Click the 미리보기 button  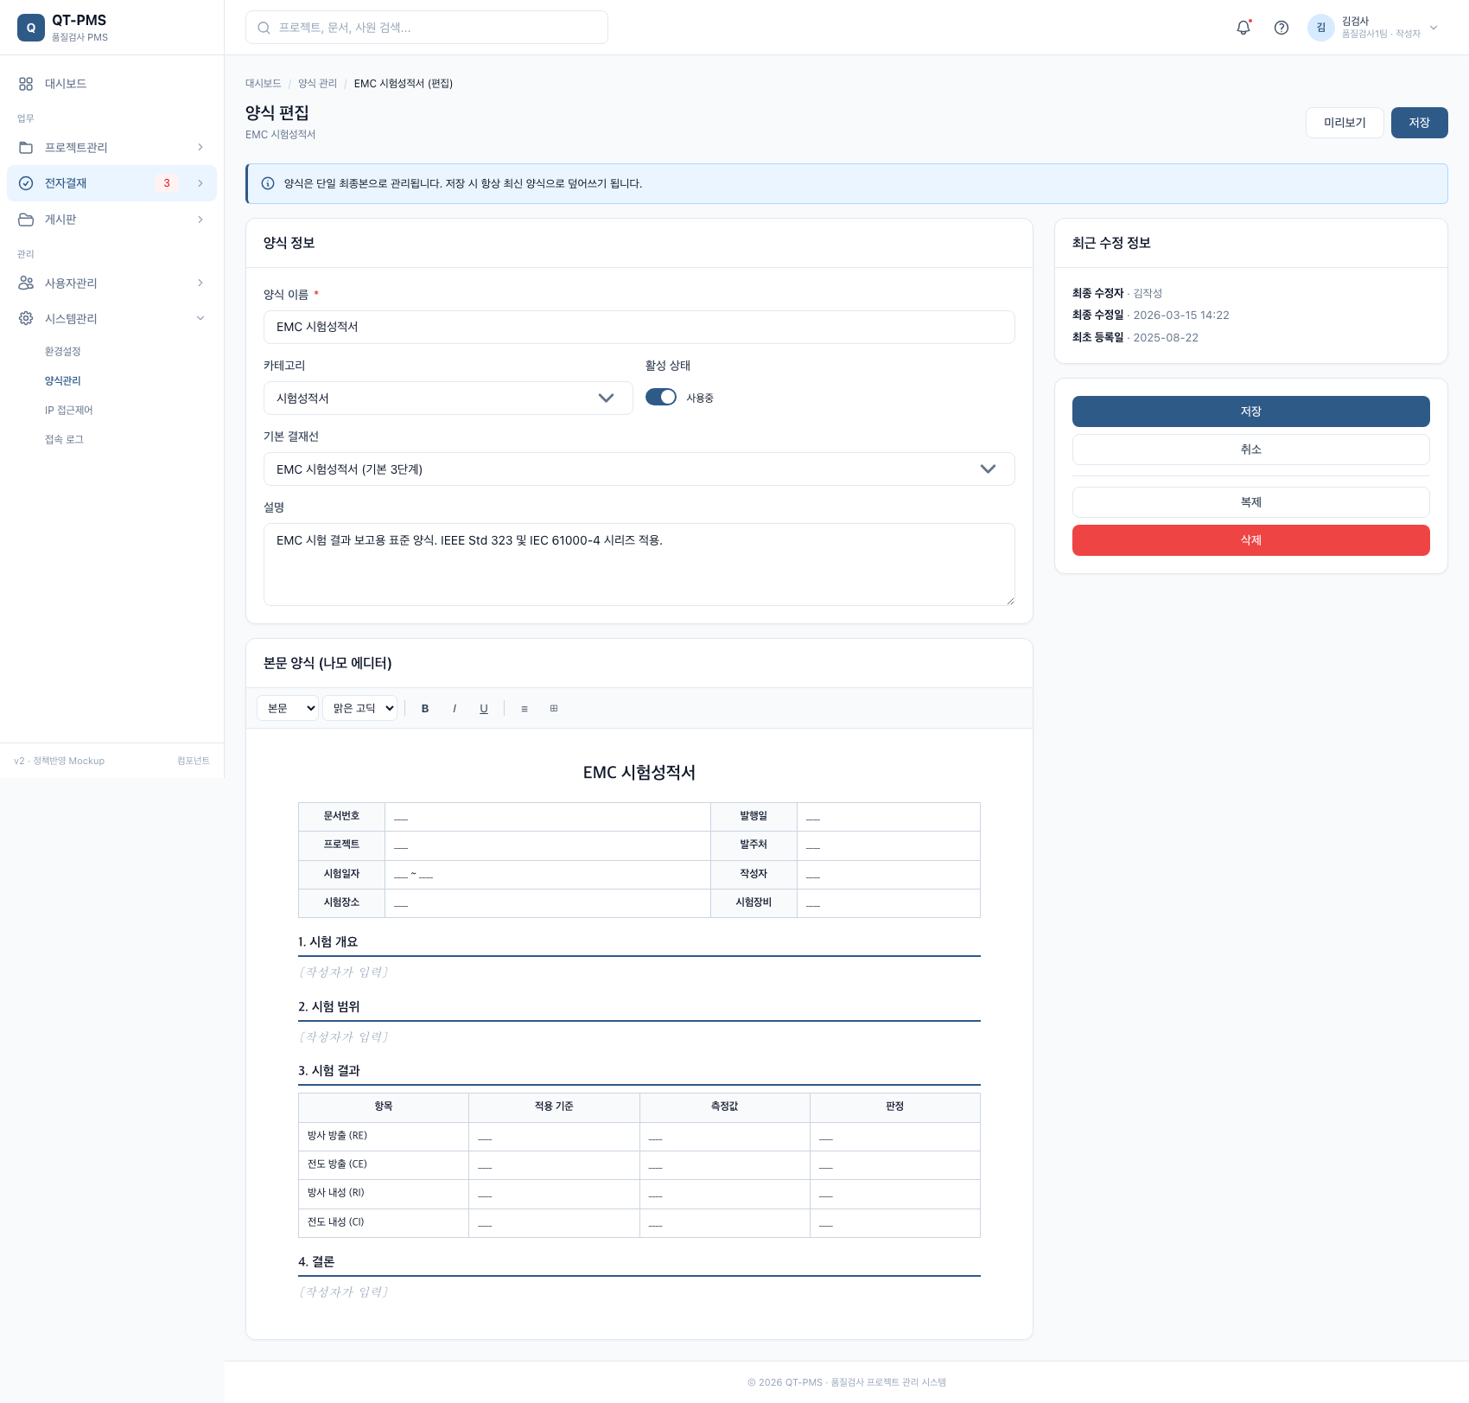pyautogui.click(x=1345, y=123)
